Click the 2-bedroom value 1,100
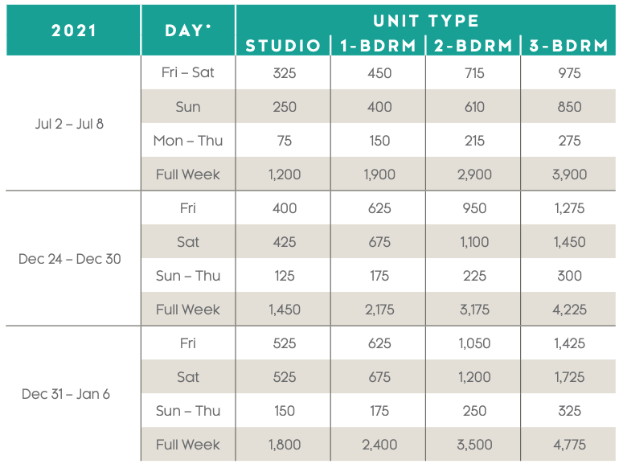The height and width of the screenshot is (472, 623). [474, 242]
